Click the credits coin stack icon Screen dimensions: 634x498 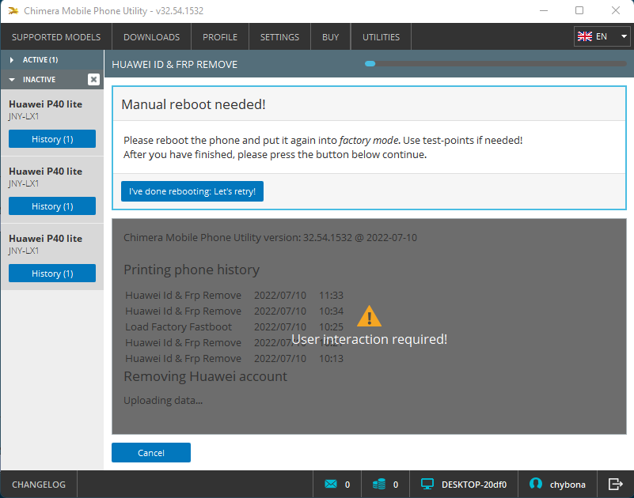[x=379, y=484]
